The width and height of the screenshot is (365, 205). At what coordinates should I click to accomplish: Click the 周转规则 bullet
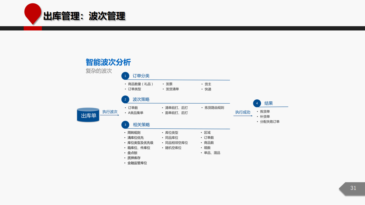(x=134, y=133)
